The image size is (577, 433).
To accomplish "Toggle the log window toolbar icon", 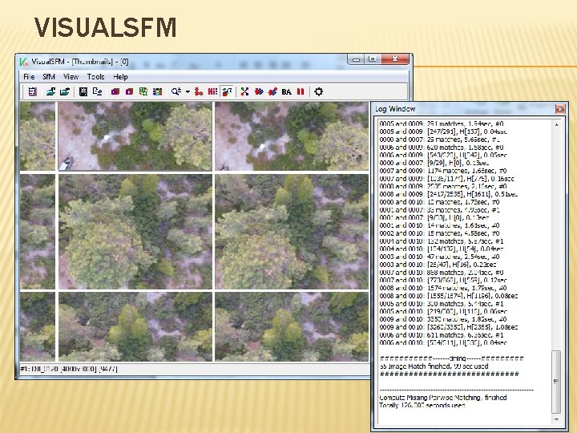I will click(x=32, y=91).
